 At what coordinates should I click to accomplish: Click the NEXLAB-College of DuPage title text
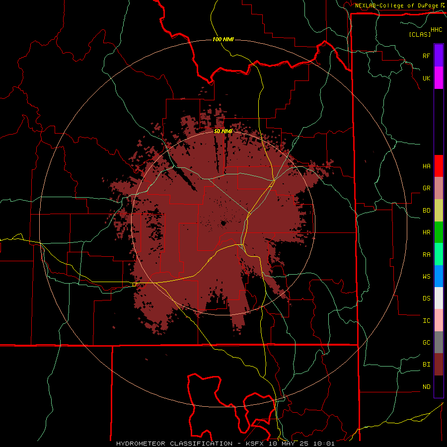(x=396, y=5)
